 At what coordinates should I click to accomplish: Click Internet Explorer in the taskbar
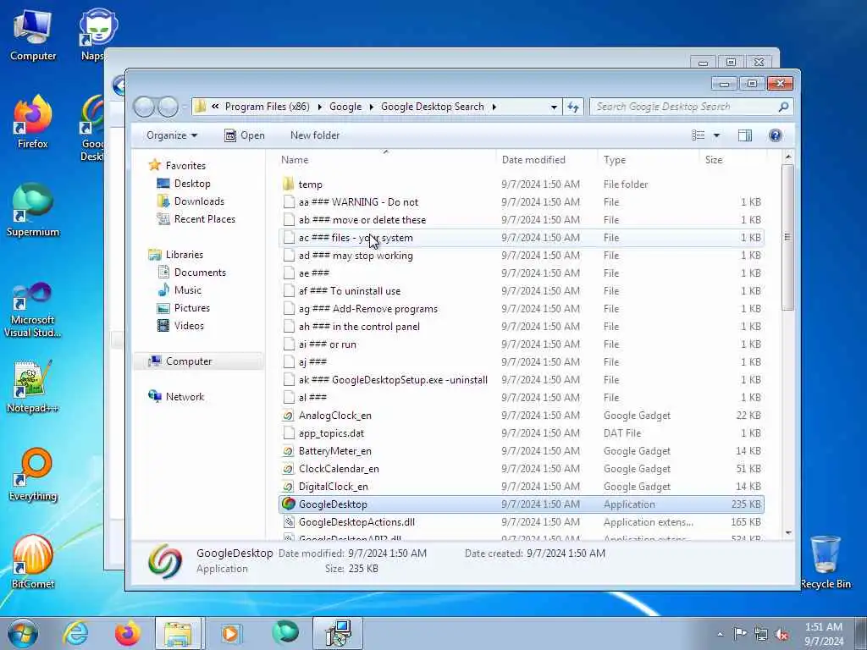tap(75, 633)
